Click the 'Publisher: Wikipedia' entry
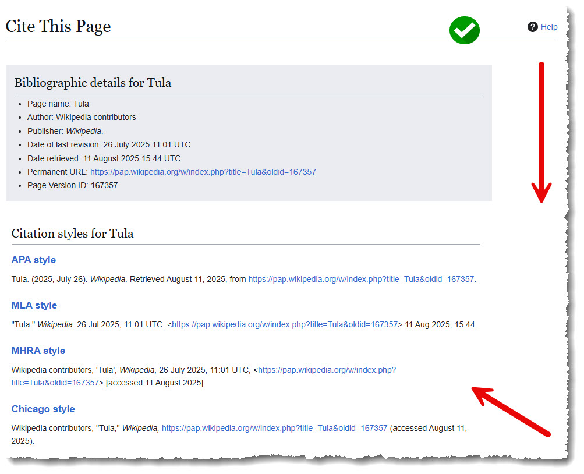Screen dimensions: 584x474 65,131
